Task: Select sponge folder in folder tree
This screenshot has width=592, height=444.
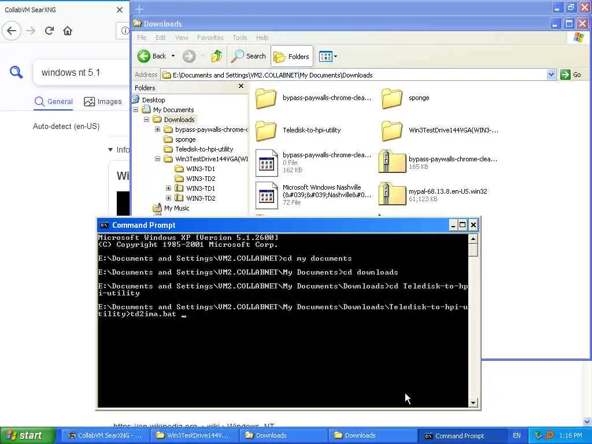Action: point(185,139)
